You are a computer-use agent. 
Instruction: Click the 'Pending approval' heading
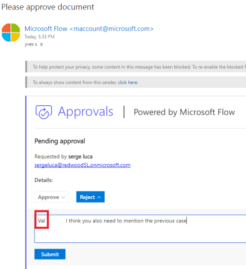tap(60, 141)
